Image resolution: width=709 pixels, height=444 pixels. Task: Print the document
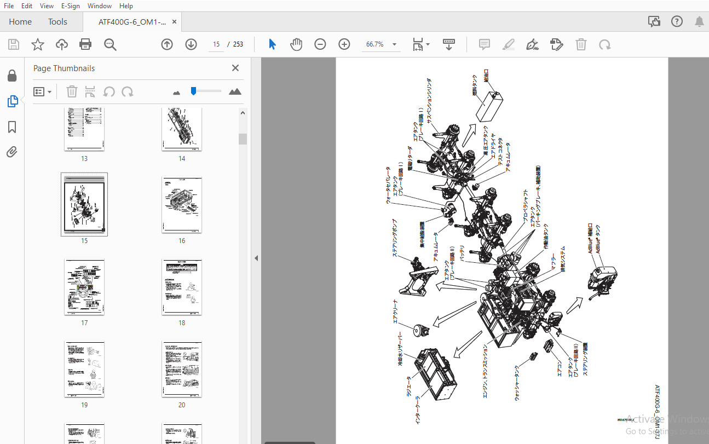click(85, 44)
